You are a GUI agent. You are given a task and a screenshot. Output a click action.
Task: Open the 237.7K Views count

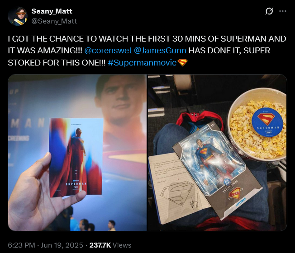tap(110, 245)
